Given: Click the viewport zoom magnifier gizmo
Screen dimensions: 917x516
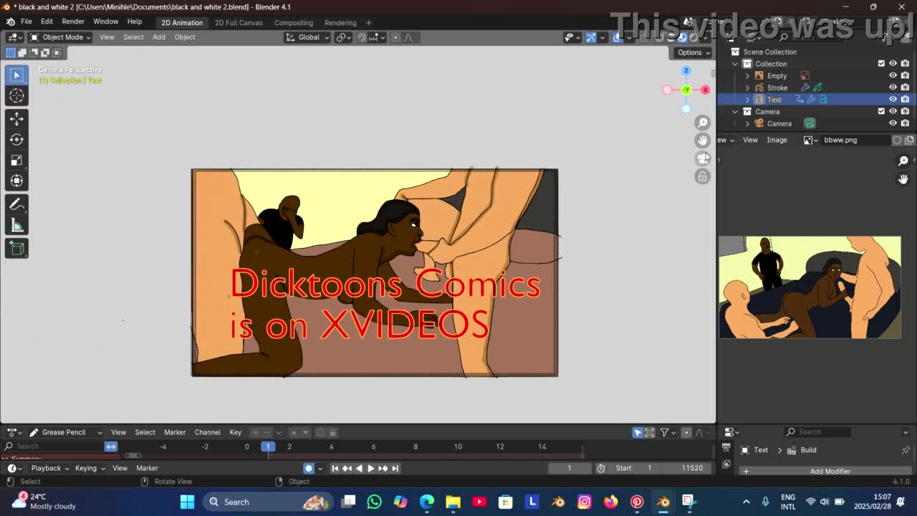Looking at the screenshot, I should pos(703,123).
